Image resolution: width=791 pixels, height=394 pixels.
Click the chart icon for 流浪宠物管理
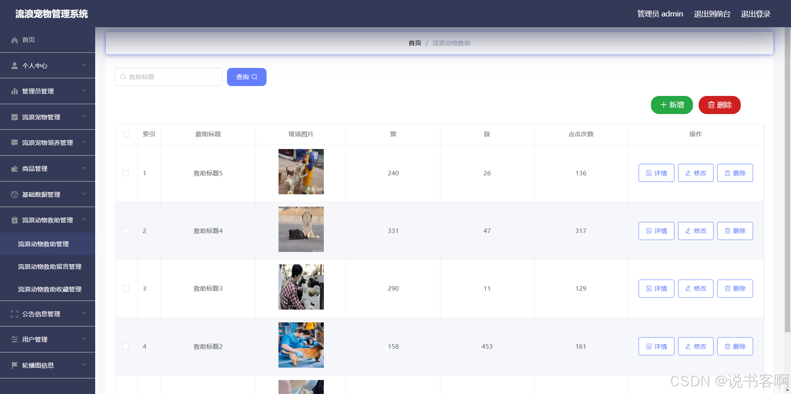point(14,117)
